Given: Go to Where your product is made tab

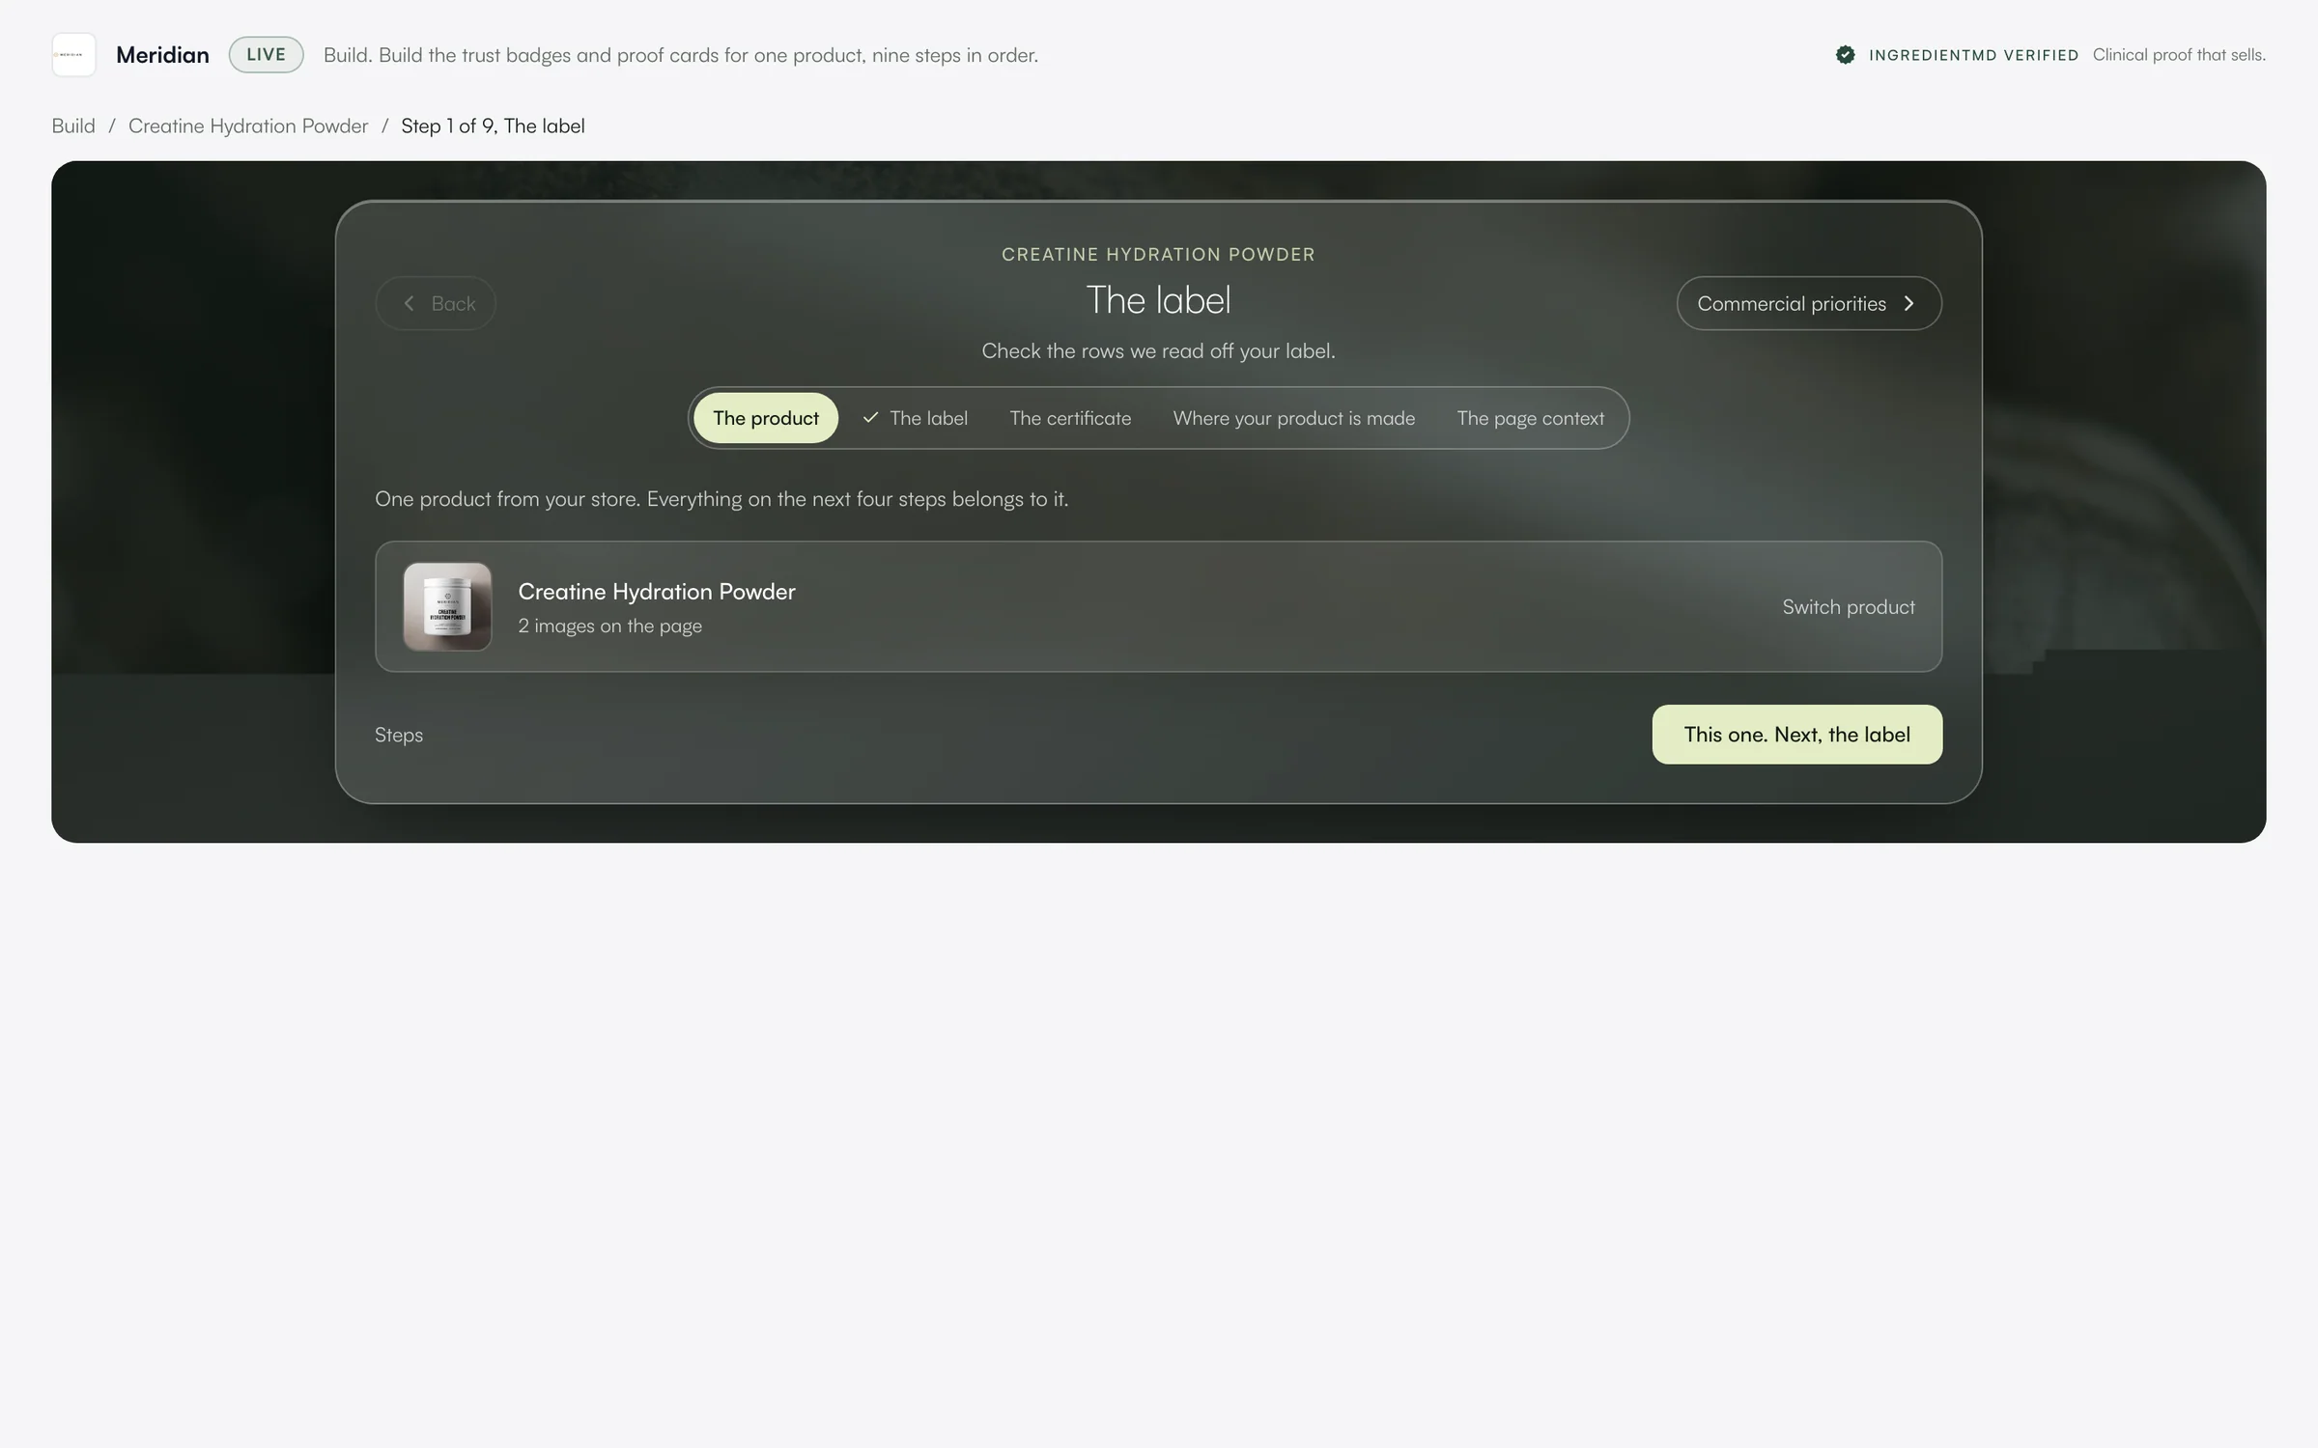Looking at the screenshot, I should pos(1294,418).
